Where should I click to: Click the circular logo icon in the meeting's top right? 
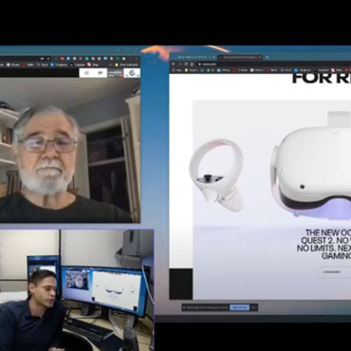point(132,73)
